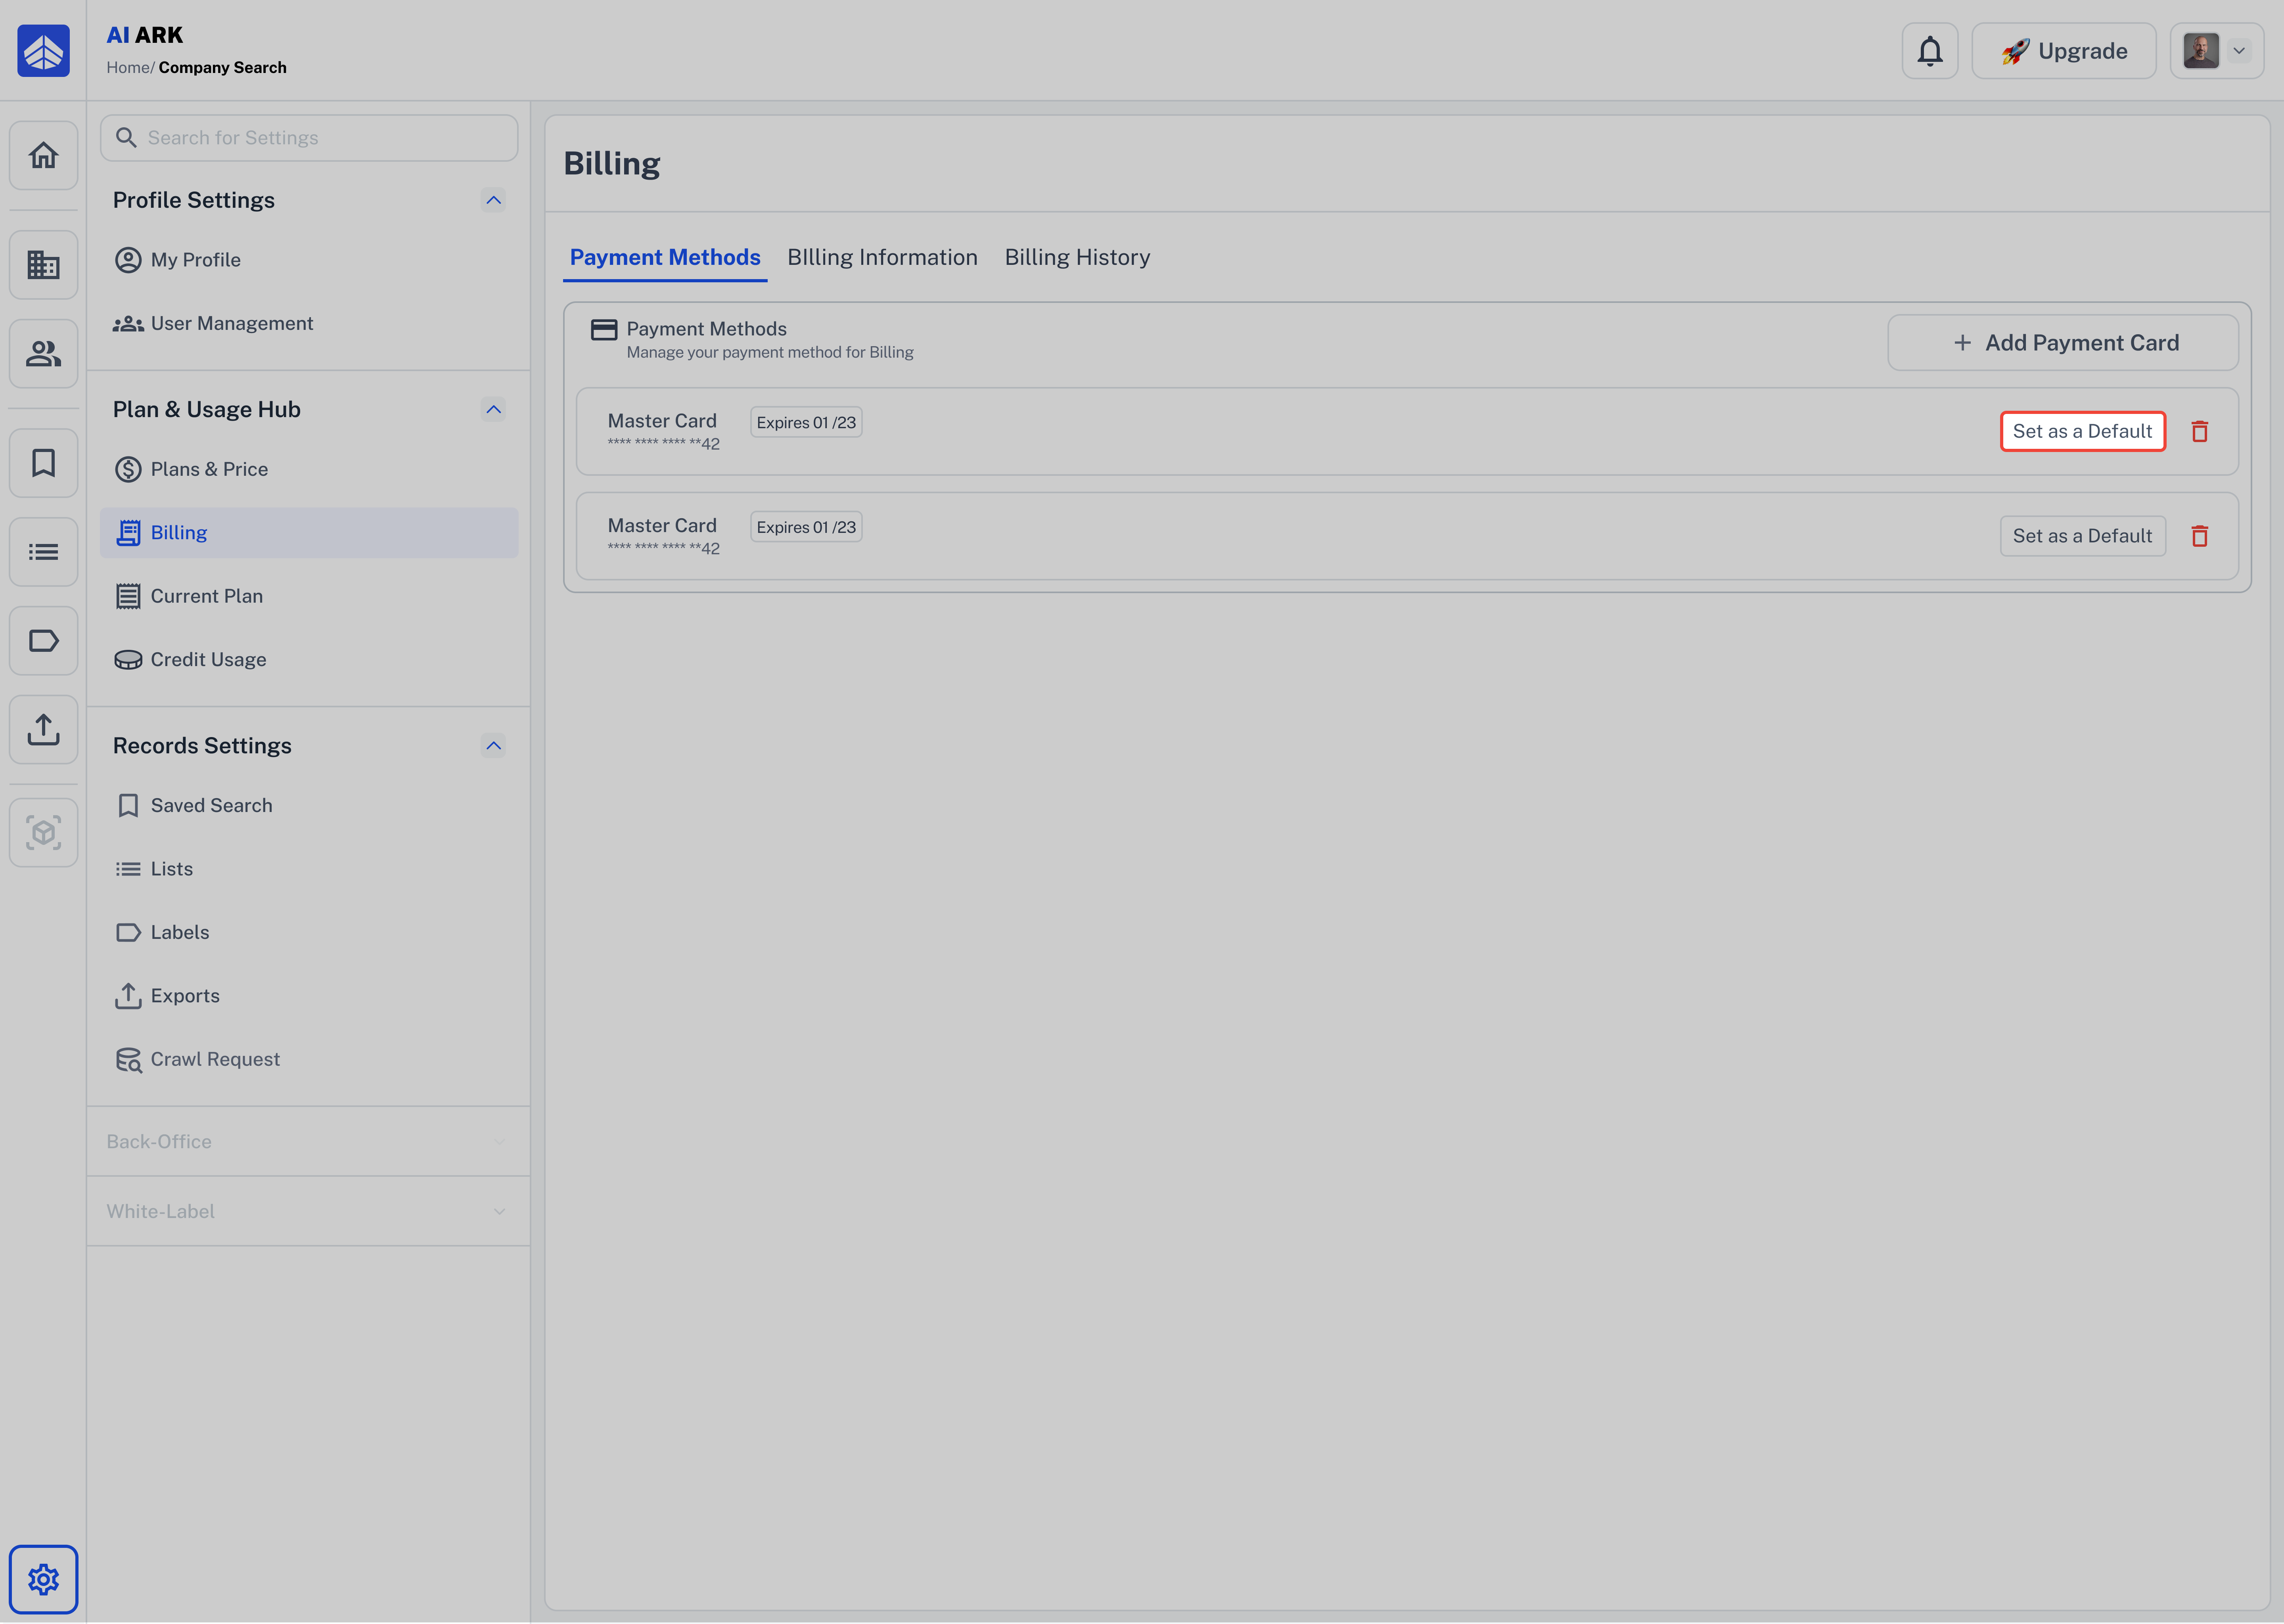Open Plans & Price page
This screenshot has height=1624, width=2284.
(x=309, y=469)
